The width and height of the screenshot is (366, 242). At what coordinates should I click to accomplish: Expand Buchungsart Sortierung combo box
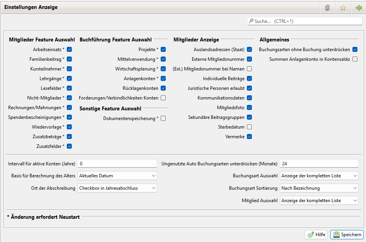(x=319, y=188)
